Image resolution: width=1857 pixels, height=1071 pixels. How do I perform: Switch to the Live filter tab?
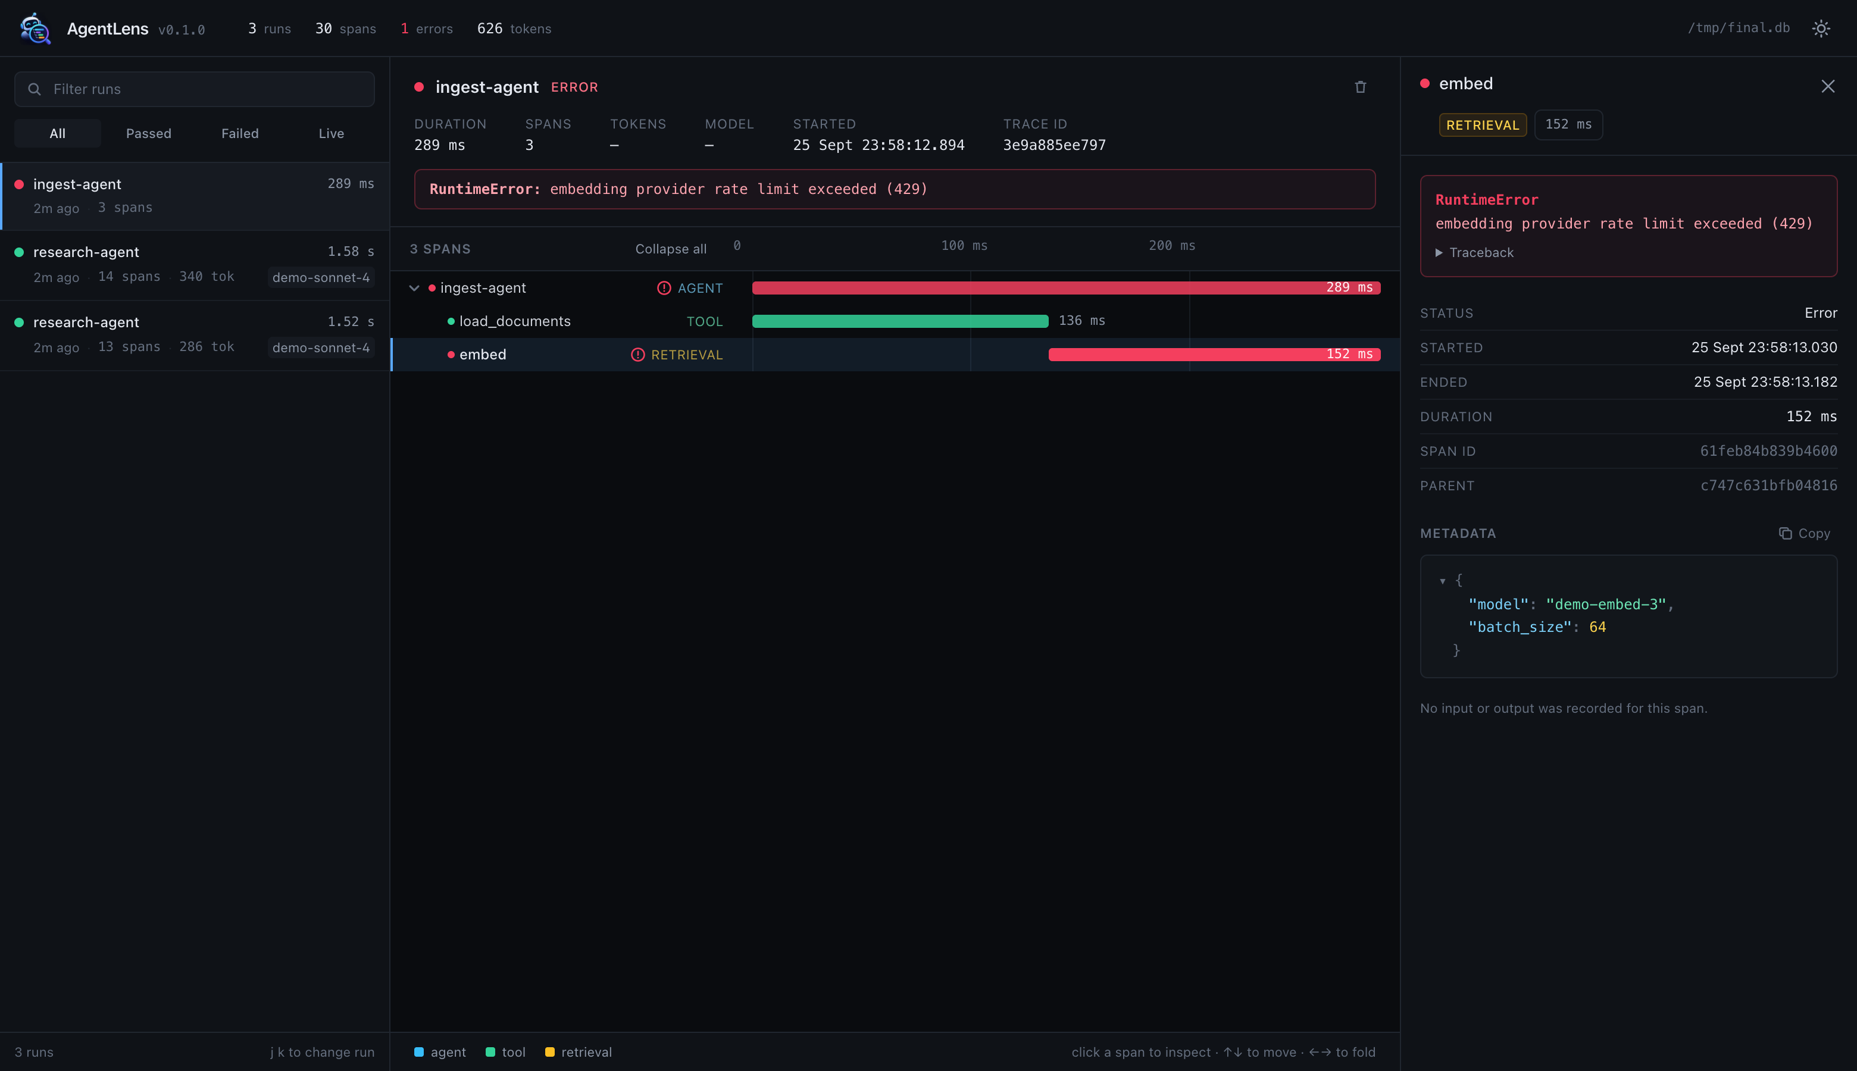pos(331,133)
